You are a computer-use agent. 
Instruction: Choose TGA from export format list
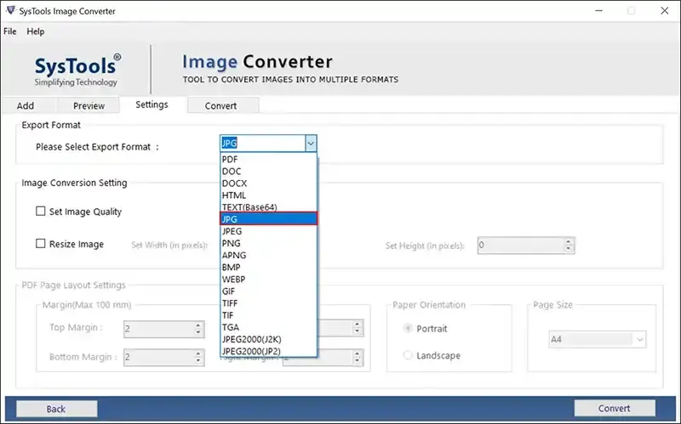[268, 327]
